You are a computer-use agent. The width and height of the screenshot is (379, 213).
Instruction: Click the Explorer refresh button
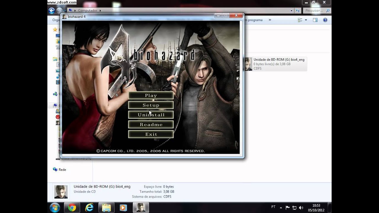pos(298,11)
